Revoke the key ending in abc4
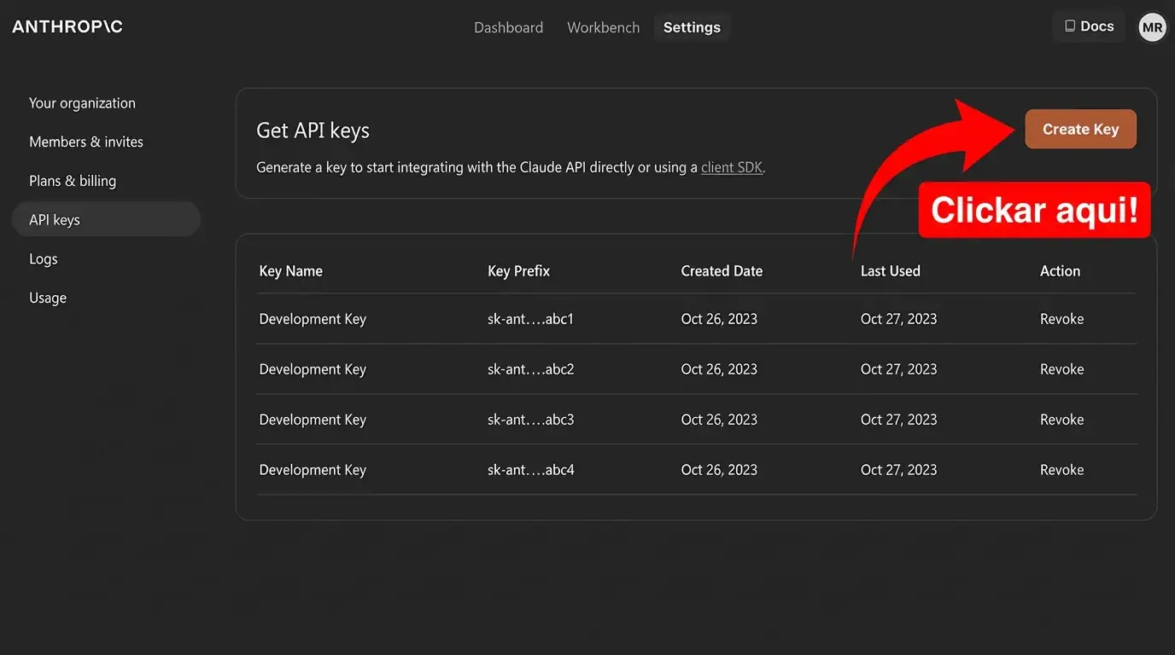Screen dimensions: 1175x655 [1061, 470]
